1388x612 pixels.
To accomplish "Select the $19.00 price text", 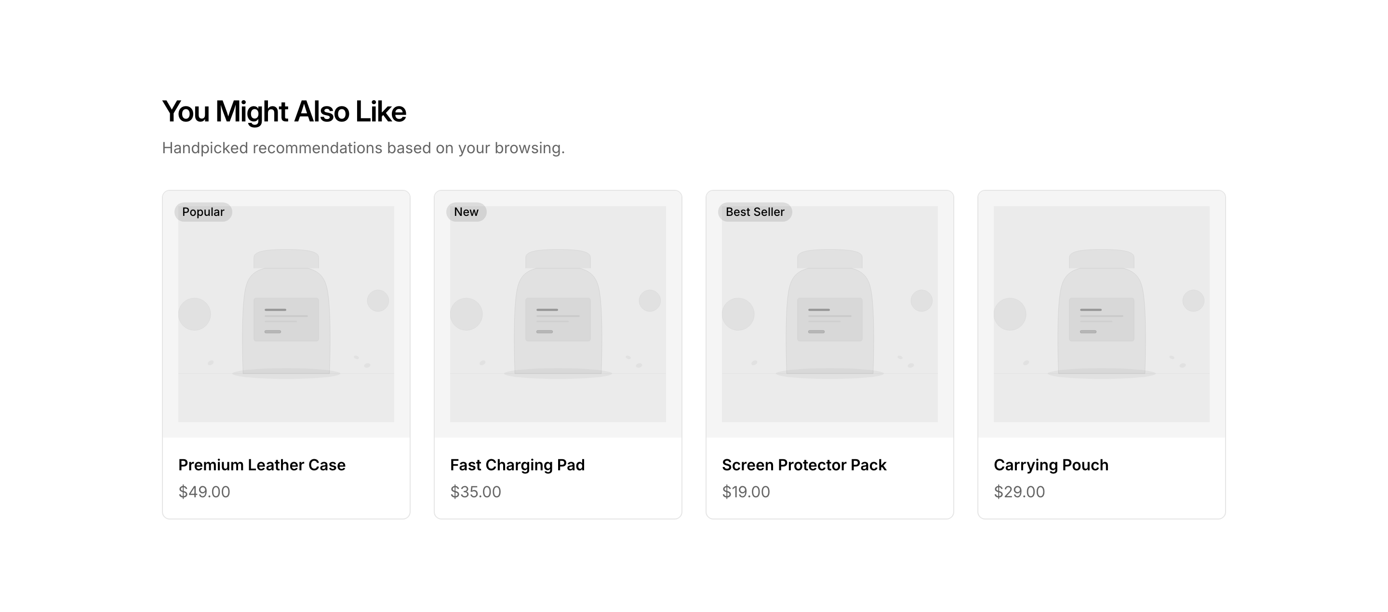I will [746, 492].
